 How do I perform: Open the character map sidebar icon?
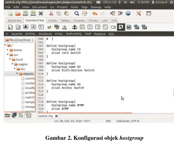pos(21,115)
